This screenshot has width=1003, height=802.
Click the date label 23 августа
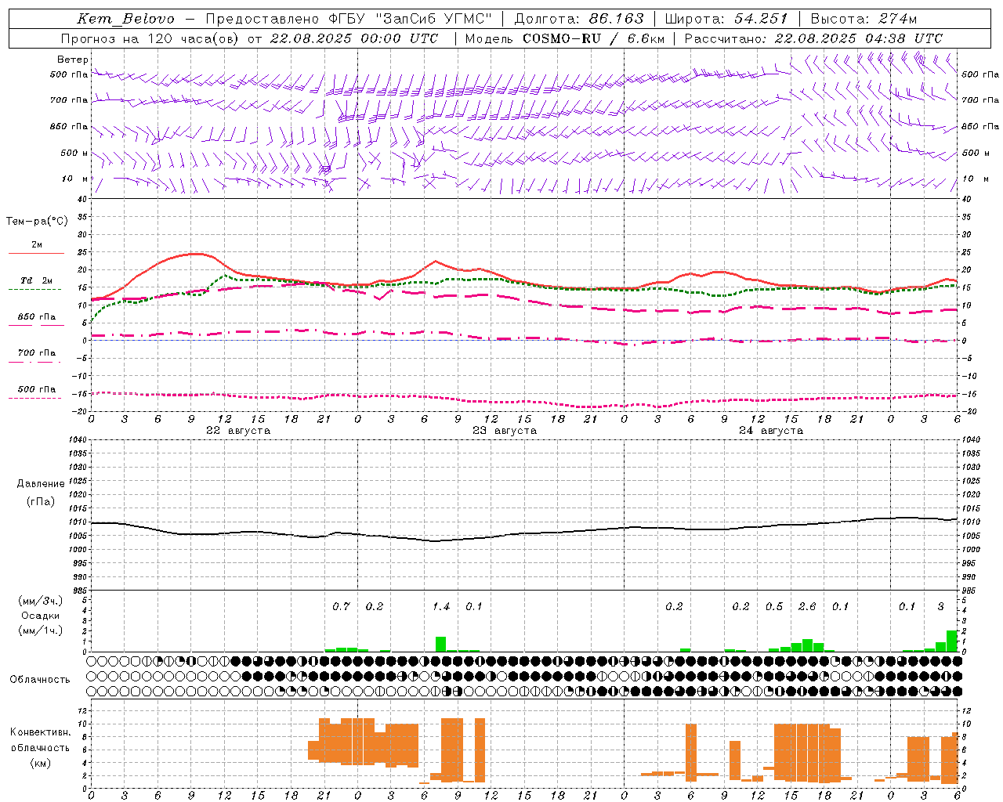pyautogui.click(x=505, y=431)
